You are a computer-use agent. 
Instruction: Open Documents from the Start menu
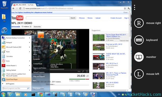(x=37, y=46)
